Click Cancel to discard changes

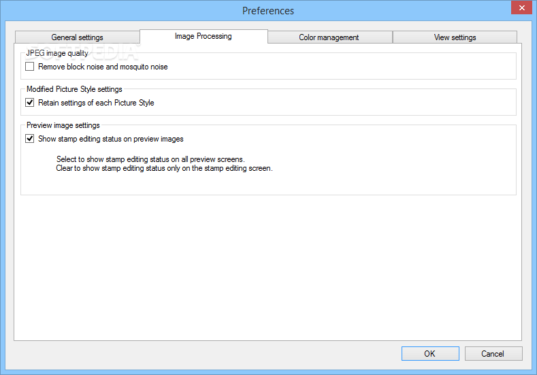tap(493, 353)
